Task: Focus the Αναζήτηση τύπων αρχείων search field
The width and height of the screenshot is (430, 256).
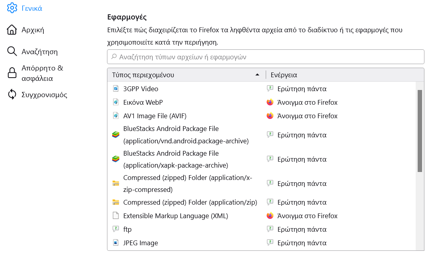Action: click(x=265, y=57)
